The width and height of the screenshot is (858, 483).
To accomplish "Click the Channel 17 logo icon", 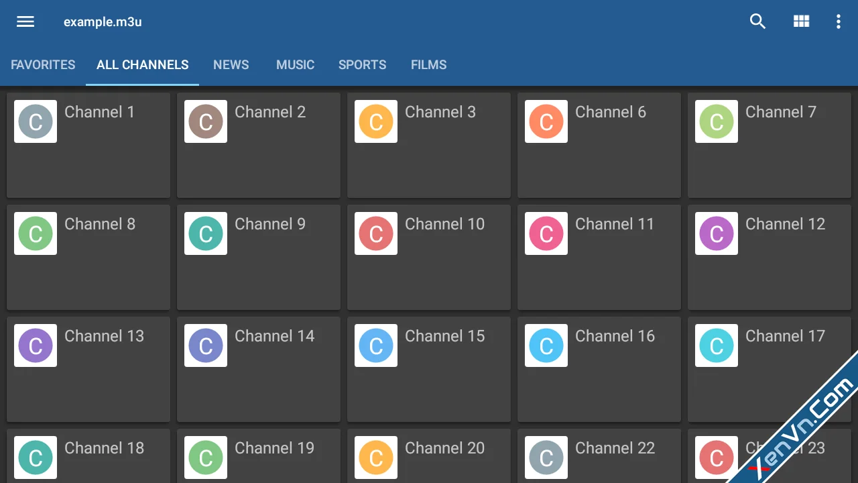I will pyautogui.click(x=717, y=345).
